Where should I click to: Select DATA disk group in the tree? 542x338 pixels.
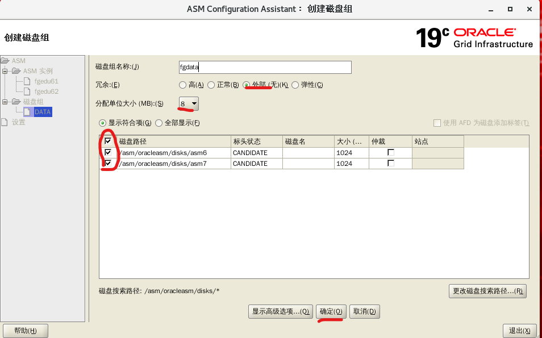coord(43,112)
